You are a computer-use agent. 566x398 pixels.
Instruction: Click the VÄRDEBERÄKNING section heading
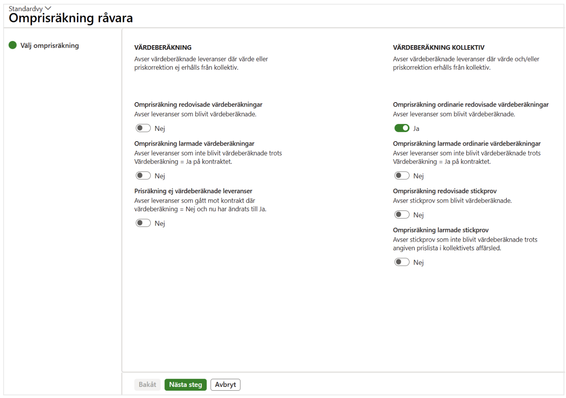click(x=163, y=48)
